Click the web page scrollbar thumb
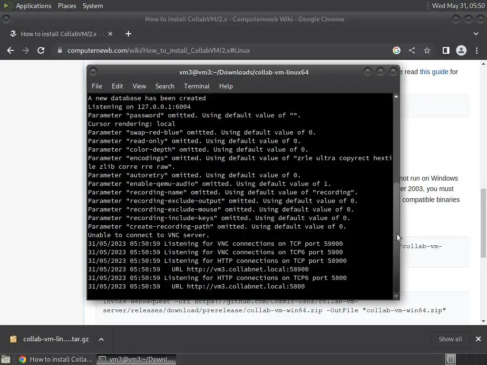The image size is (487, 365). point(483,223)
